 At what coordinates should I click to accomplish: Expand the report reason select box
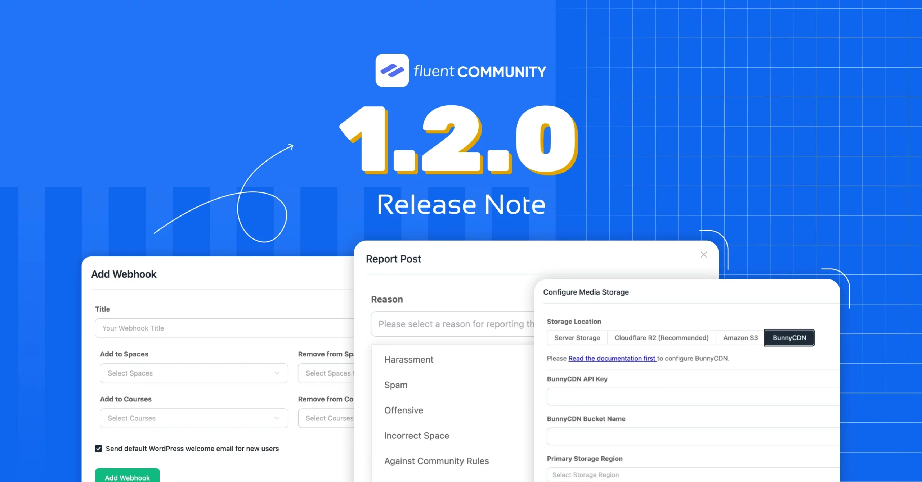coord(453,324)
